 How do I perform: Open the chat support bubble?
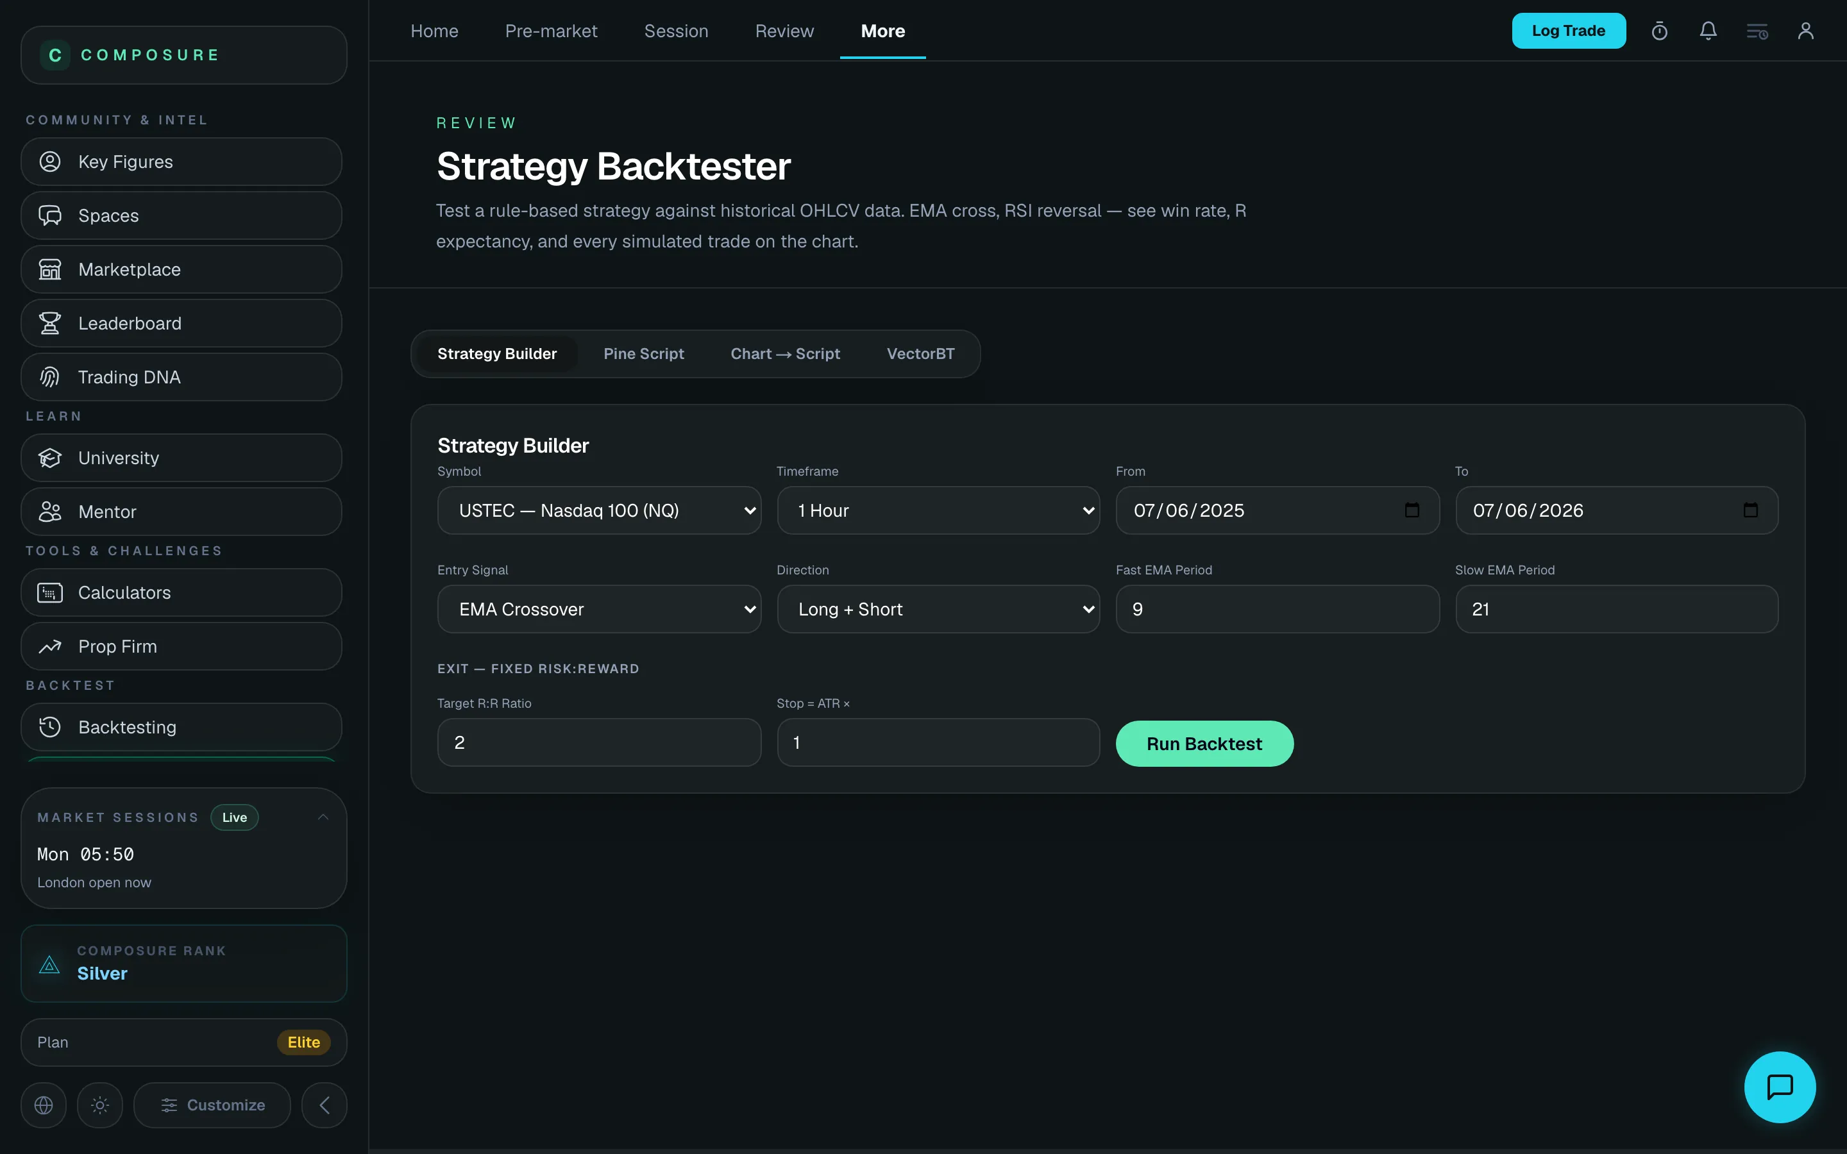(1780, 1087)
